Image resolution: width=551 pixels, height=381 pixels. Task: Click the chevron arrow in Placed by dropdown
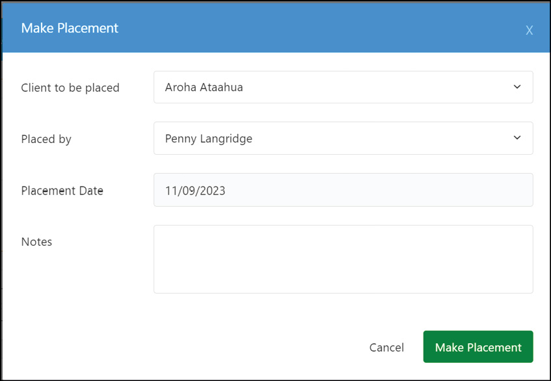pos(517,138)
